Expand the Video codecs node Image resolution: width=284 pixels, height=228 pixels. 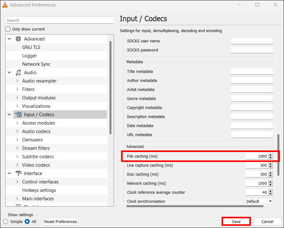point(17,165)
